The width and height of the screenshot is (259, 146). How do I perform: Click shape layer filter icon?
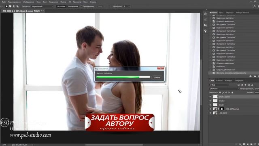point(249,85)
